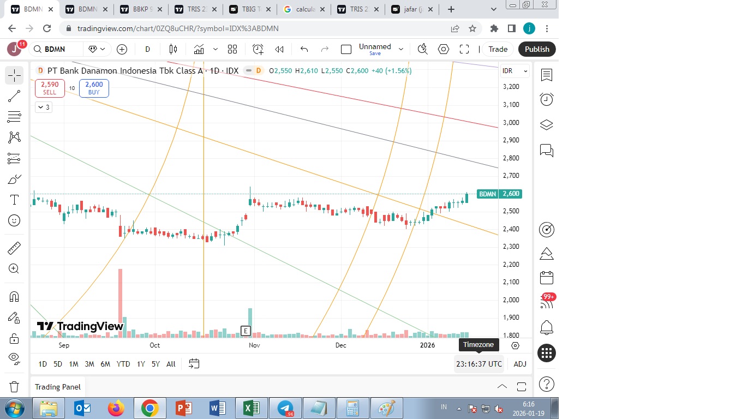
Task: Expand the diamond plan dropdown
Action: coord(97,49)
